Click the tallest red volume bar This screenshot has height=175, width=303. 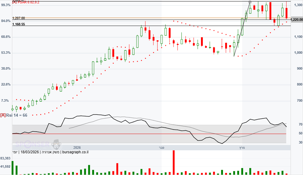coord(173,162)
